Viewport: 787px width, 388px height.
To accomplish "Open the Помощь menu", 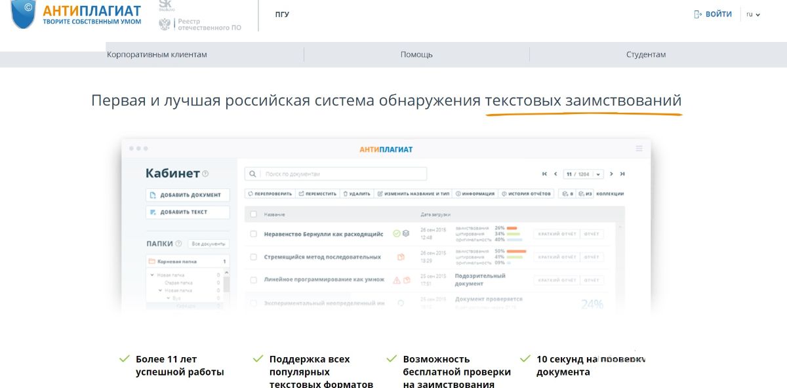I will [416, 54].
